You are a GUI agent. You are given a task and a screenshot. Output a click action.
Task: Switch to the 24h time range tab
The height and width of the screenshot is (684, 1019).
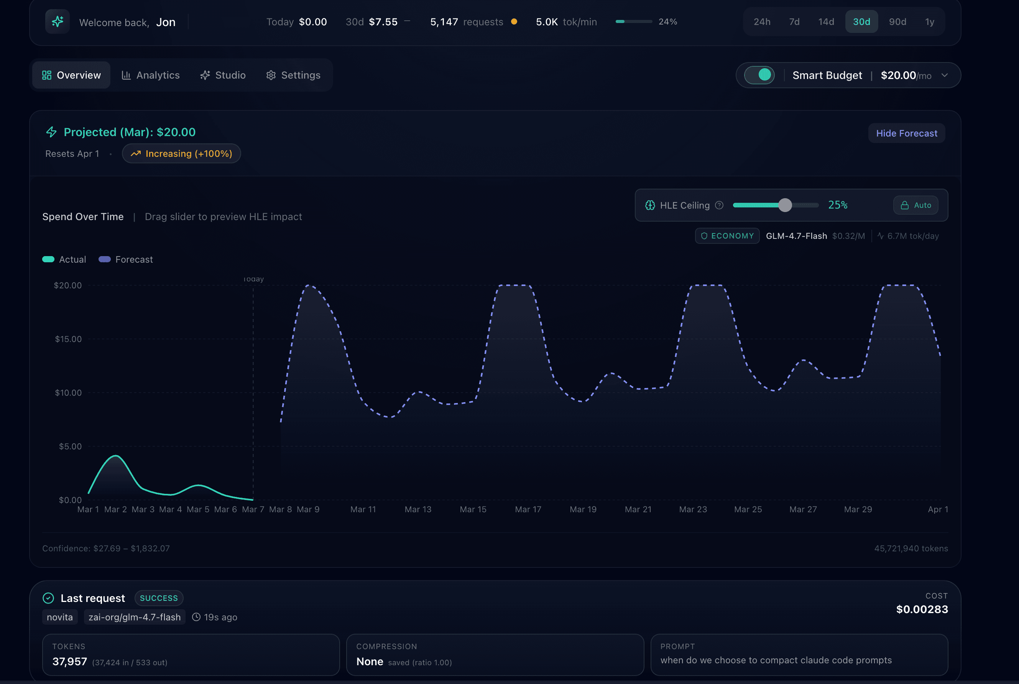point(762,21)
